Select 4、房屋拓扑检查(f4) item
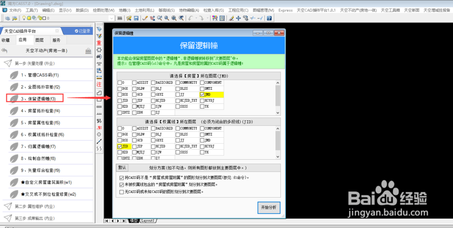The width and height of the screenshot is (453, 228). (x=40, y=111)
